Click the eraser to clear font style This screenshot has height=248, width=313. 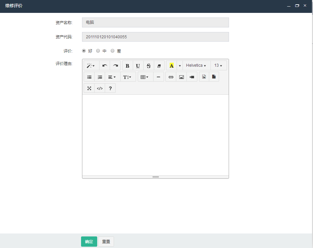[x=159, y=65]
